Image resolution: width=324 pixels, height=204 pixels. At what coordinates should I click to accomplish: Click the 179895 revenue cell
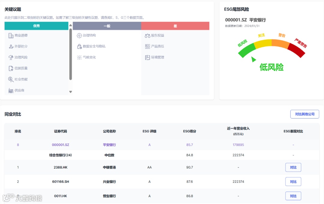[x=238, y=145]
